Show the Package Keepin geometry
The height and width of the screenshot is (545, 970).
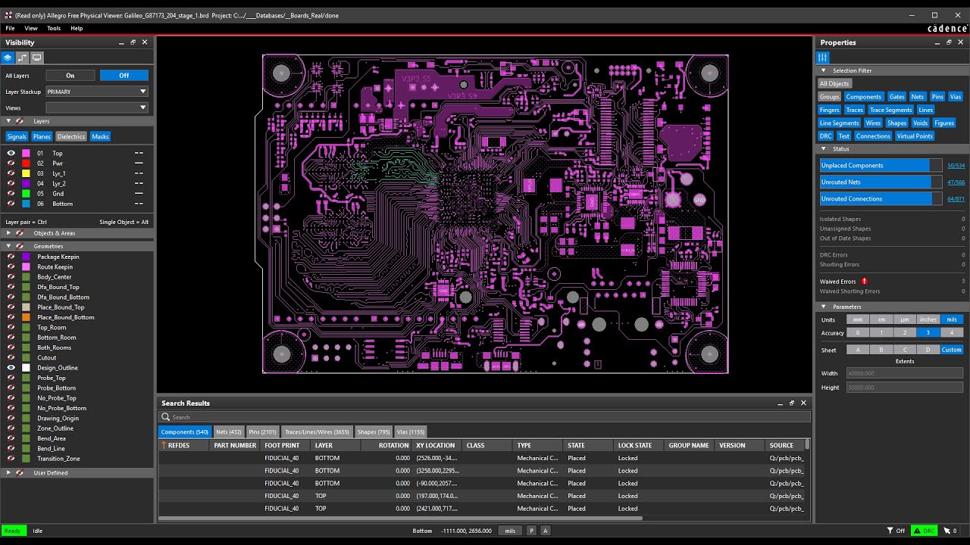click(11, 257)
